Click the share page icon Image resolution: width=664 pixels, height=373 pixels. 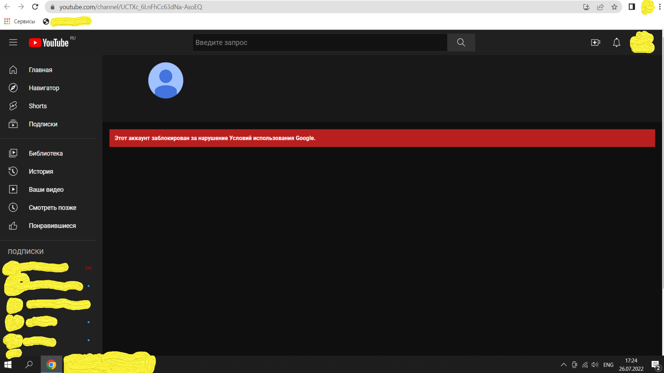coord(600,7)
